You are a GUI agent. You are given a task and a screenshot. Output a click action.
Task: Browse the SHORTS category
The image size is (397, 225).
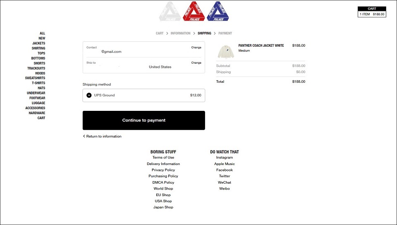coord(39,63)
